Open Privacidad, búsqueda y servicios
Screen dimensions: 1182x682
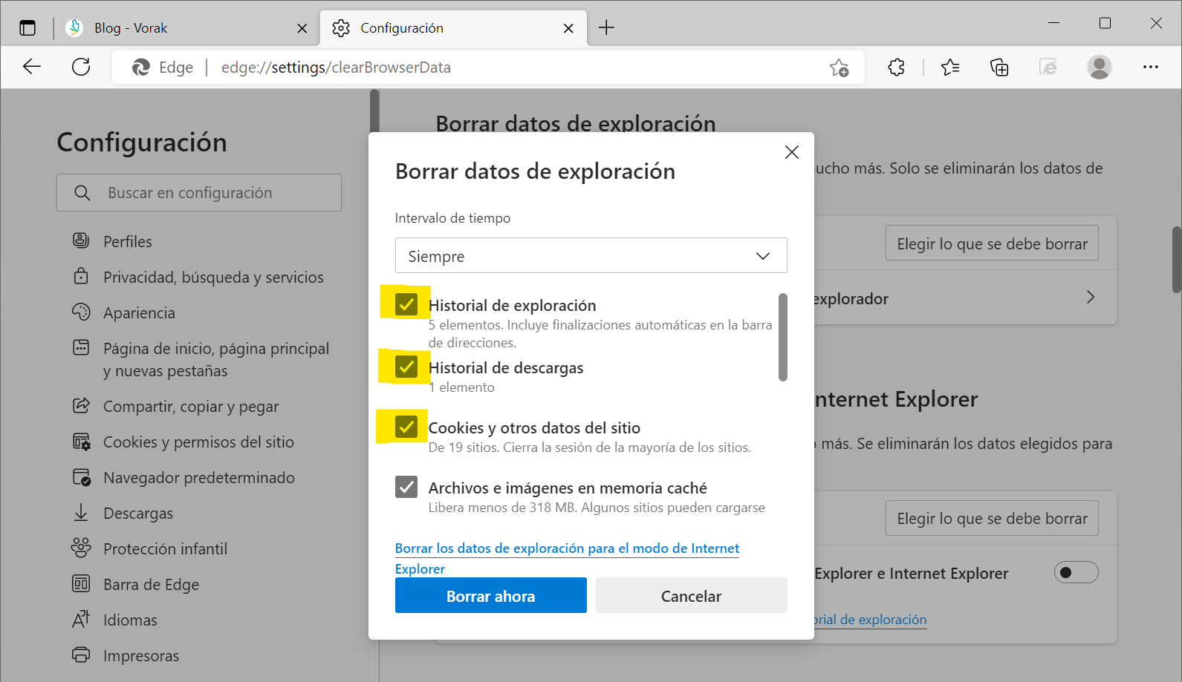coord(200,278)
